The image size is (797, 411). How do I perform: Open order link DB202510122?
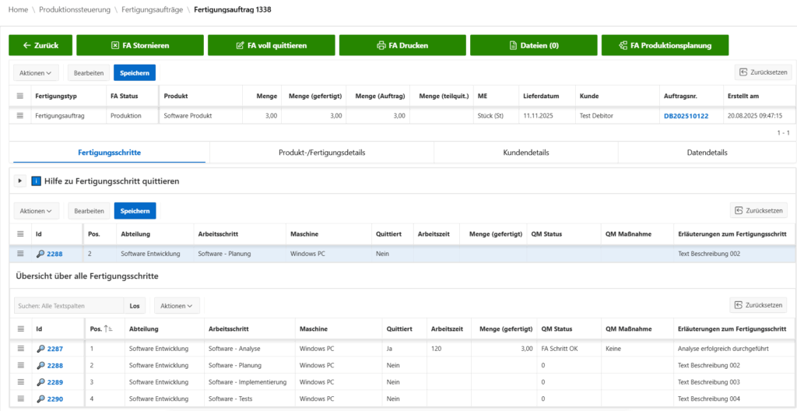686,116
